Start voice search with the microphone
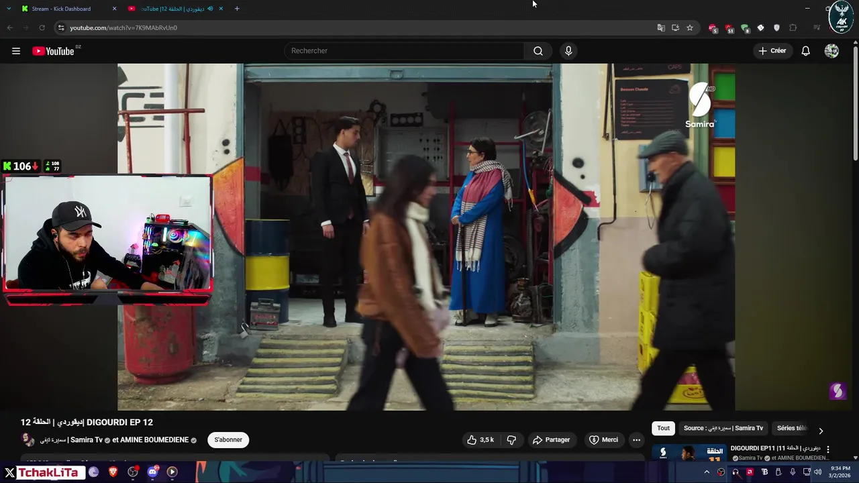The width and height of the screenshot is (859, 483). point(568,51)
